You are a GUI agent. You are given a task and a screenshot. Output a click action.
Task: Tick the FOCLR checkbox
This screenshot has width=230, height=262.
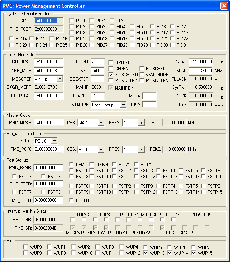click(x=72, y=200)
